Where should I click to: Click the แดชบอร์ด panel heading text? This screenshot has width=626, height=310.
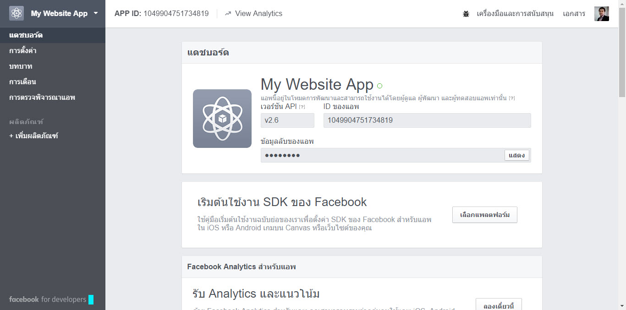(x=208, y=53)
